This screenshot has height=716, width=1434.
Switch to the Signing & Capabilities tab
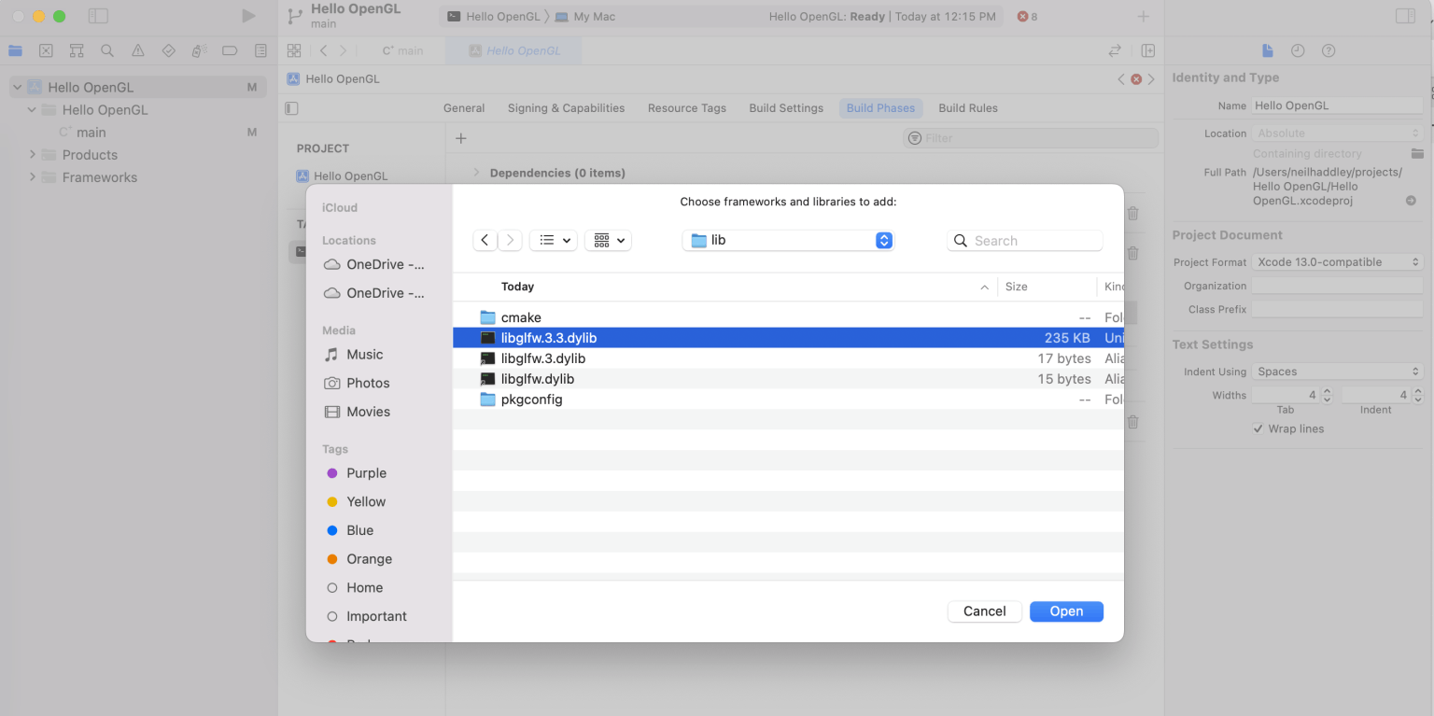click(x=566, y=108)
